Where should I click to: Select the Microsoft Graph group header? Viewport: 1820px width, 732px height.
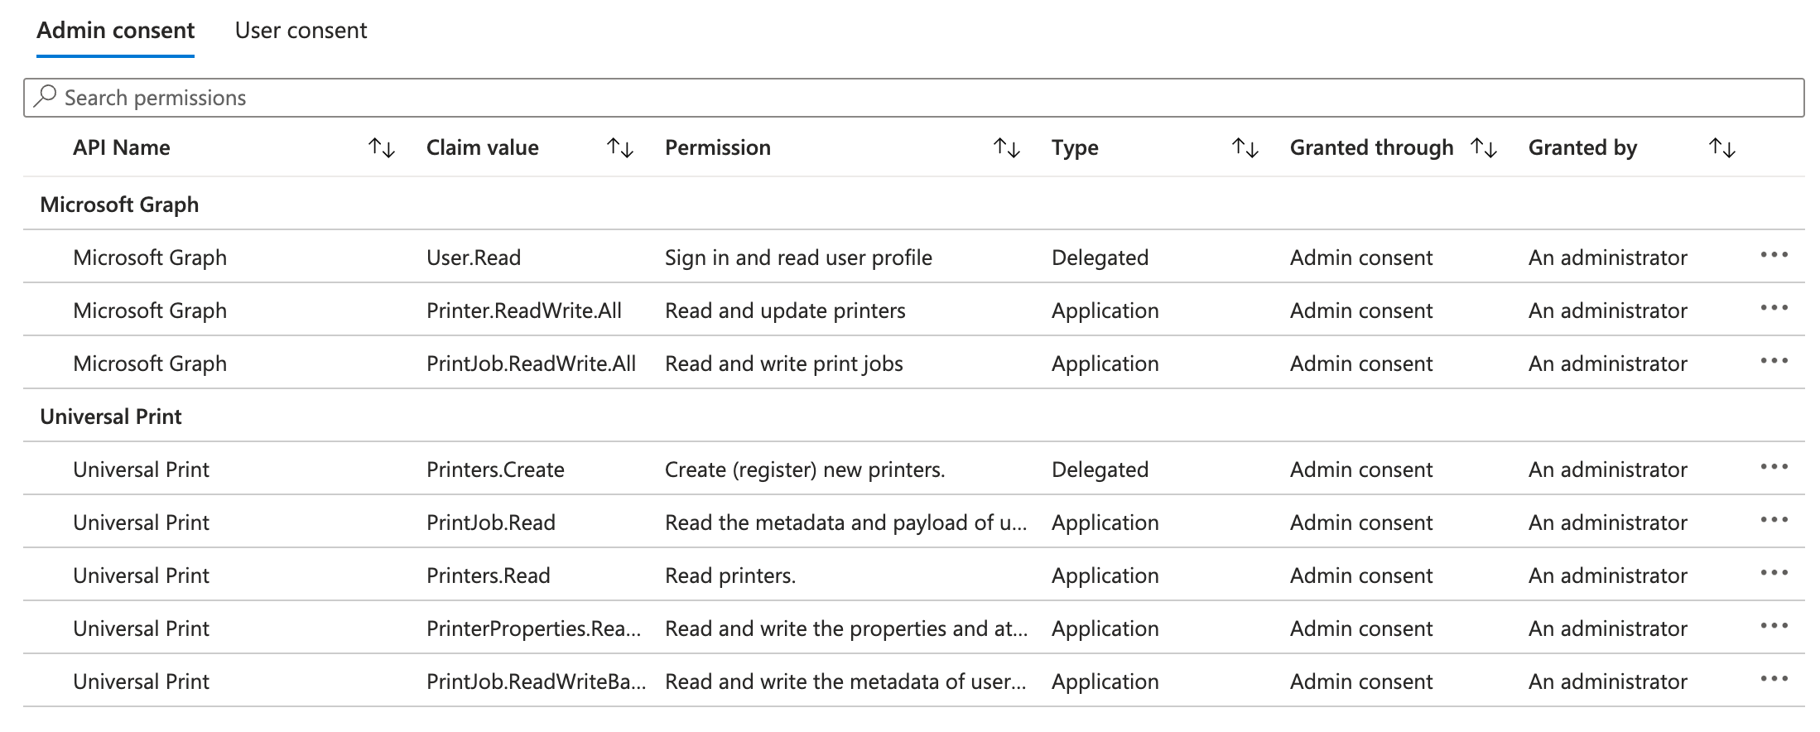pyautogui.click(x=119, y=204)
